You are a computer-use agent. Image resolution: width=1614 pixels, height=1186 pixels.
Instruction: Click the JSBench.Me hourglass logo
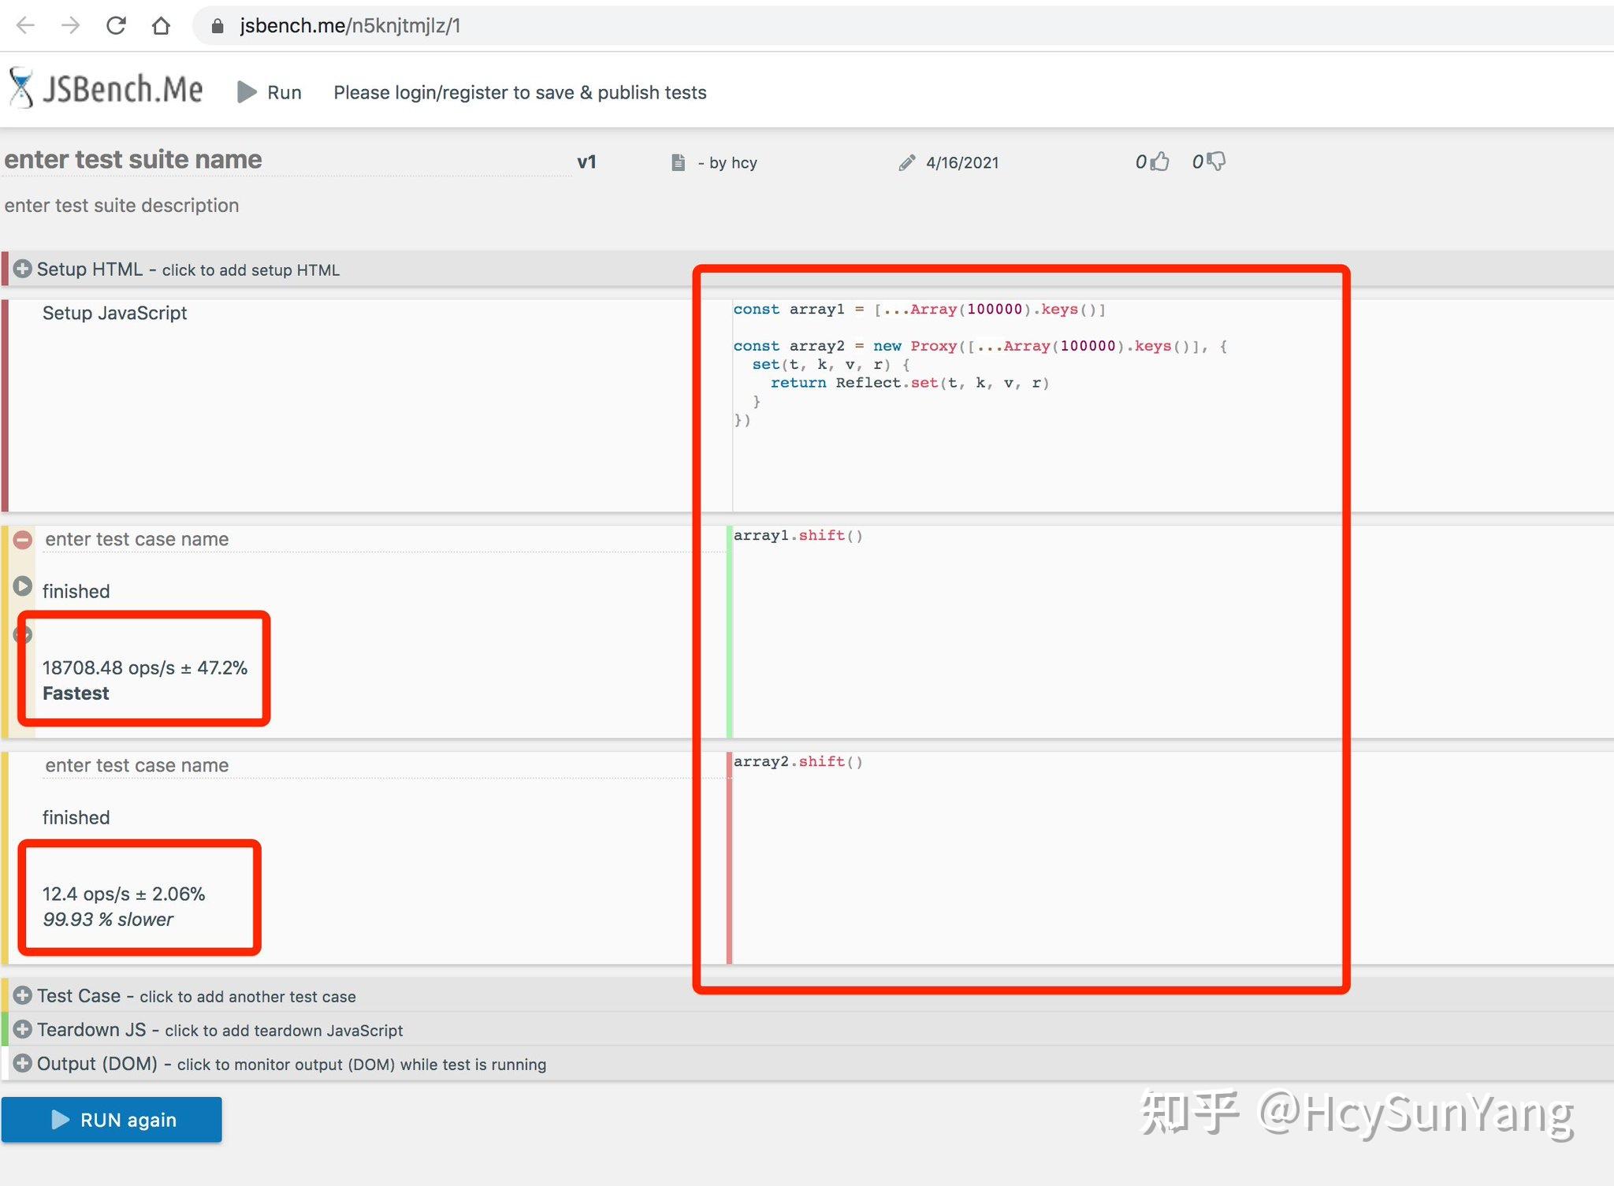21,87
